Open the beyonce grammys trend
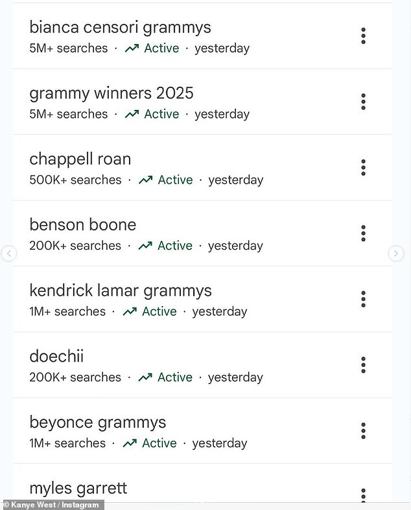The image size is (411, 510). tap(97, 423)
